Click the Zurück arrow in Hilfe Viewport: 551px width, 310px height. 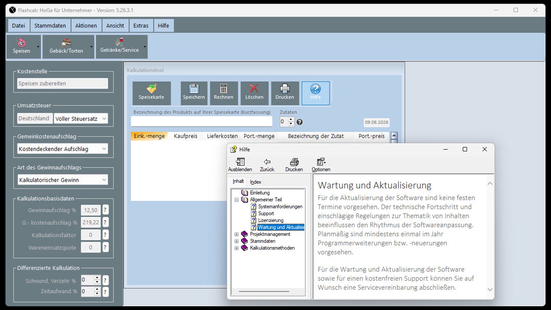(267, 165)
